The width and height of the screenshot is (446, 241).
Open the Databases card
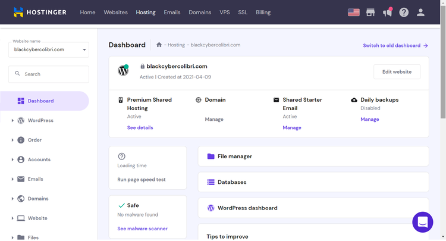pyautogui.click(x=313, y=182)
